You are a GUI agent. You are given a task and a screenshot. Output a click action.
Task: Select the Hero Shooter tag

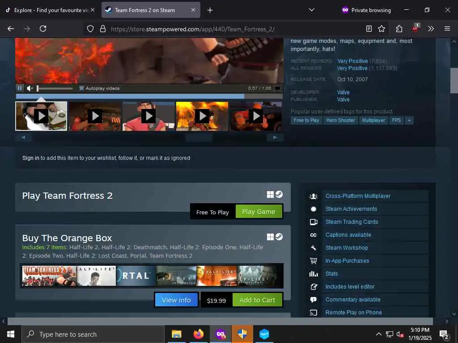(340, 120)
